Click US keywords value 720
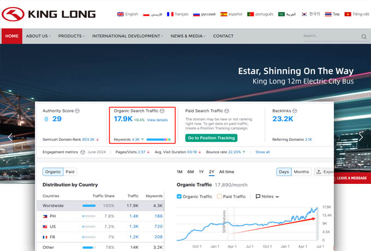The width and height of the screenshot is (371, 251). tap(158, 226)
